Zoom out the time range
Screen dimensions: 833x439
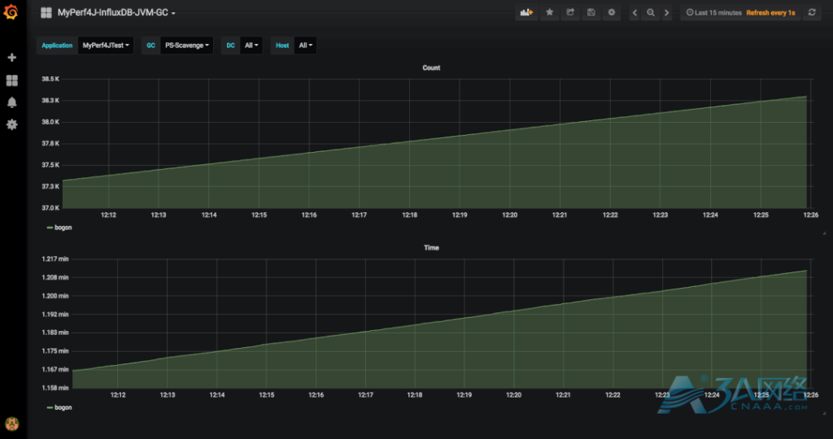(x=650, y=12)
